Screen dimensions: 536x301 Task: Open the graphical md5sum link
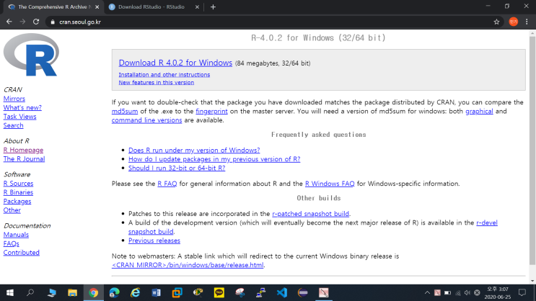pyautogui.click(x=479, y=111)
